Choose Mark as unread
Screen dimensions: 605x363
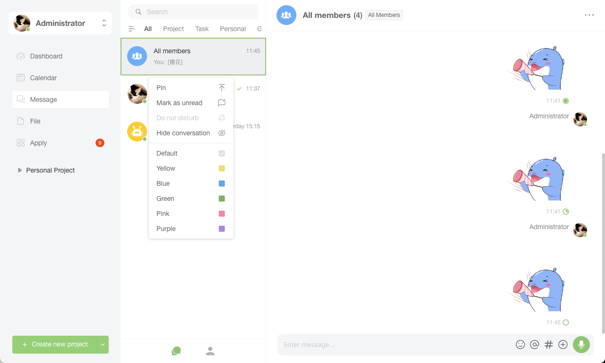191,103
